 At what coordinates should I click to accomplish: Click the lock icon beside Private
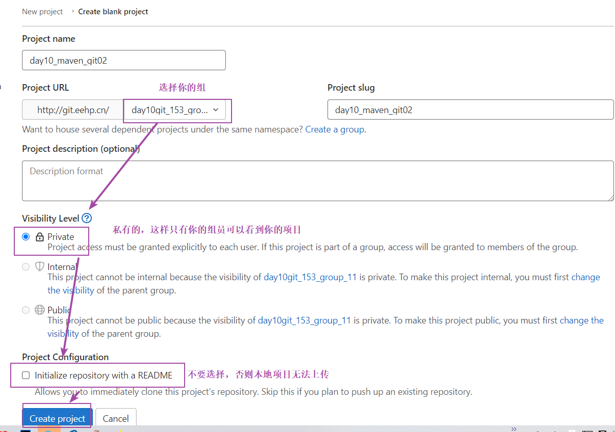40,237
